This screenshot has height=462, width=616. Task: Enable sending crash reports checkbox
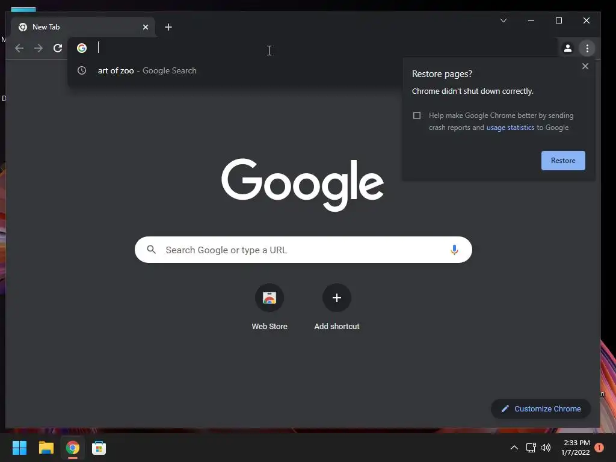417,115
